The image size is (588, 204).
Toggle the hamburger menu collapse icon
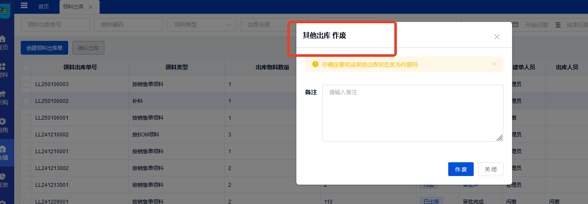click(24, 6)
